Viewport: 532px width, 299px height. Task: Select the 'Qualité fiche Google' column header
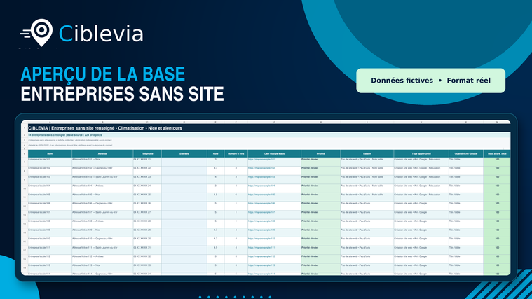[x=466, y=154]
